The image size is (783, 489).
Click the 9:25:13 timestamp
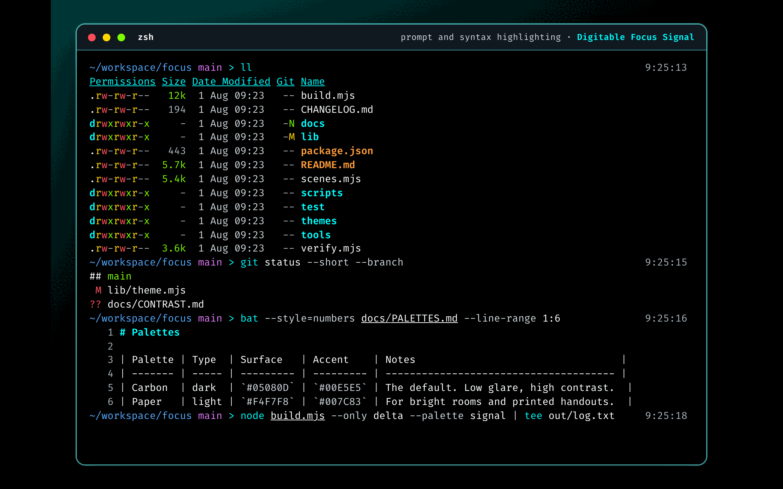coord(666,68)
